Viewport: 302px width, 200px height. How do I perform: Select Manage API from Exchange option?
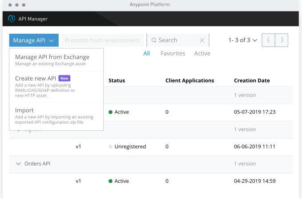(52, 57)
